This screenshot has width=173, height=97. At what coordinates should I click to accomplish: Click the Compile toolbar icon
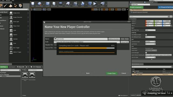(x=90, y=4)
